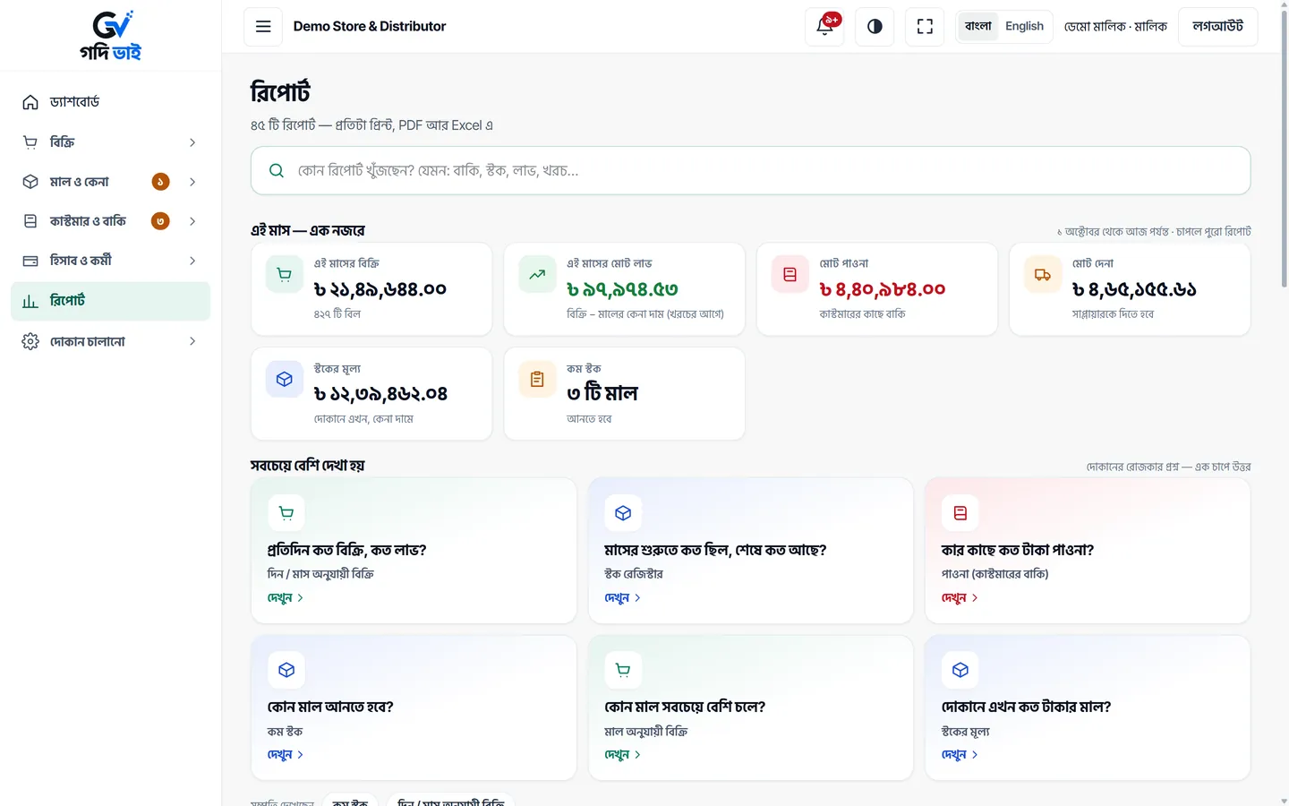The height and width of the screenshot is (806, 1289).
Task: Click the ledger icon on মোট পাওনা card
Action: click(790, 275)
